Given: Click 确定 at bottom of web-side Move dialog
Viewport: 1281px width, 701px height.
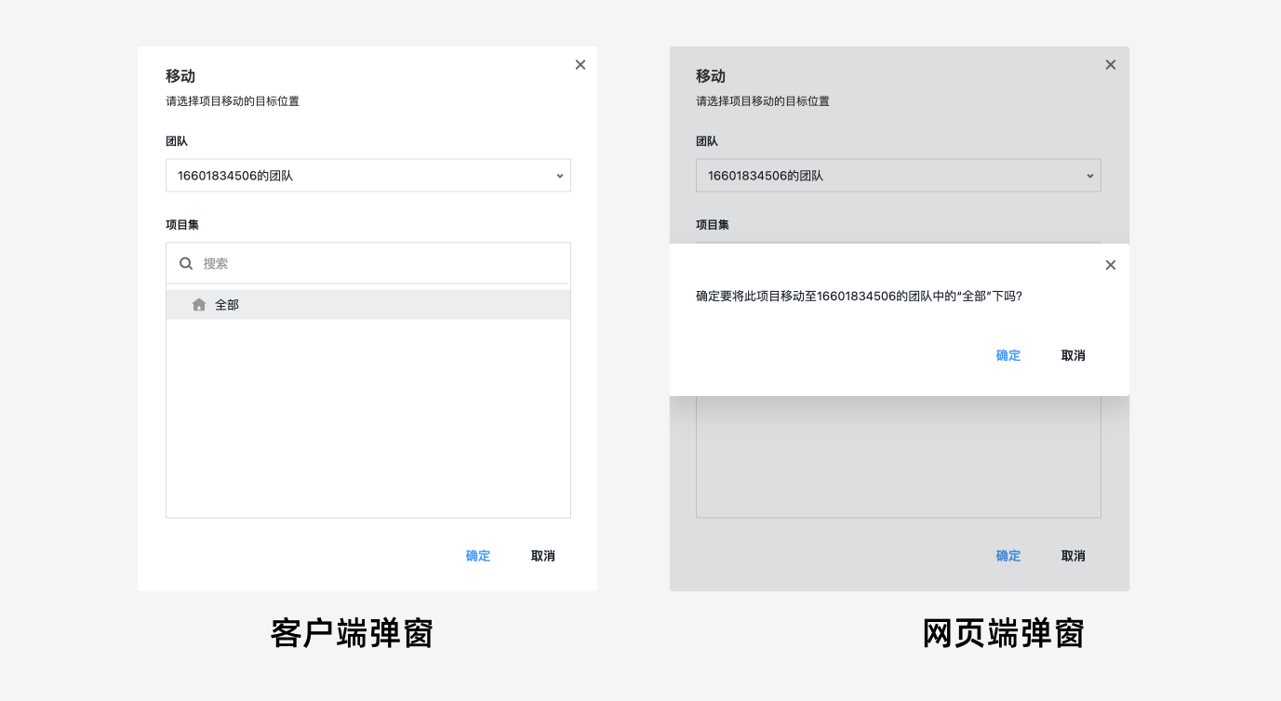Looking at the screenshot, I should 1008,556.
